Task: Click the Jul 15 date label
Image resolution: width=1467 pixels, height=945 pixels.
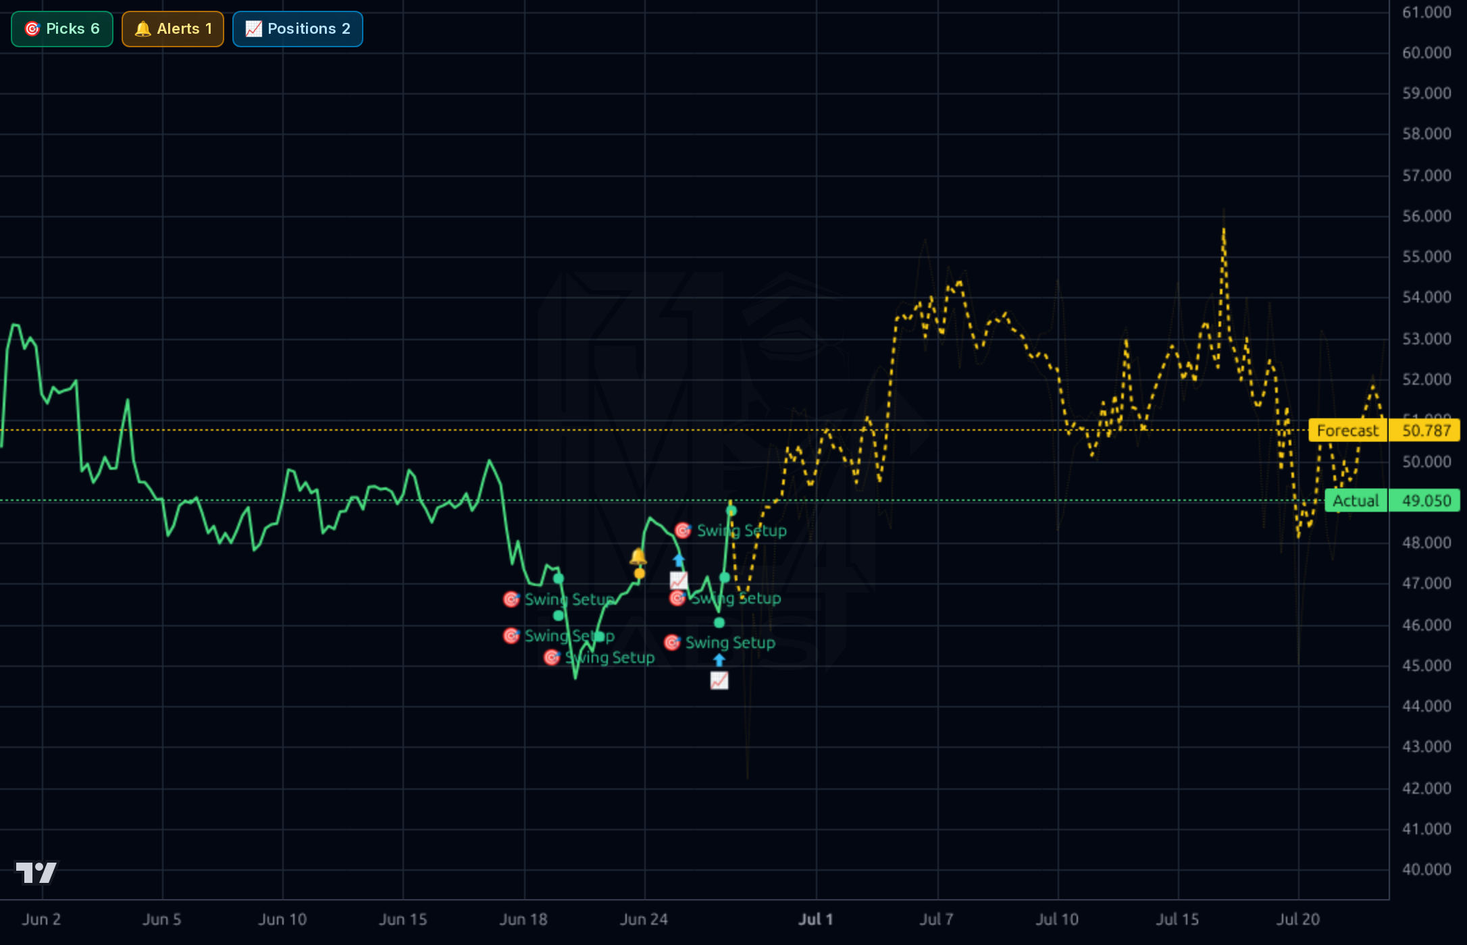Action: click(x=1177, y=919)
